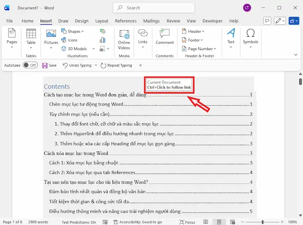Open the File menu
The height and width of the screenshot is (225, 303).
(x=10, y=21)
